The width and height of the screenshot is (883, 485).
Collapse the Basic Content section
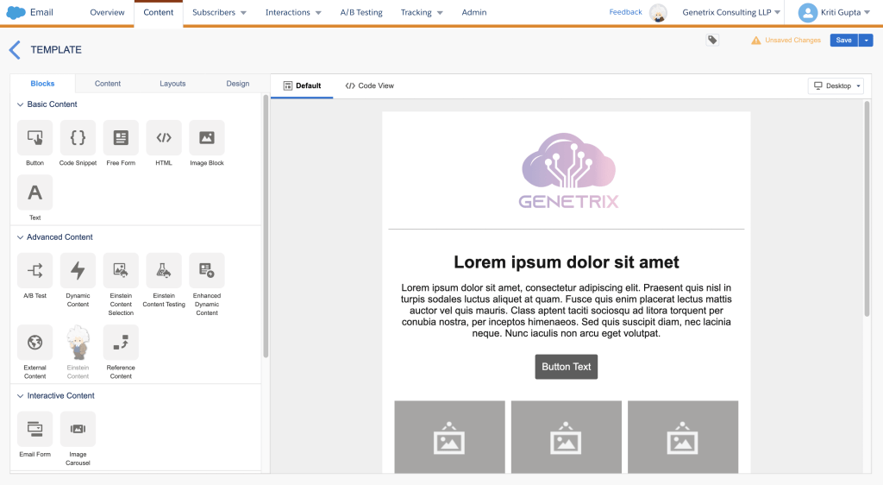[21, 104]
